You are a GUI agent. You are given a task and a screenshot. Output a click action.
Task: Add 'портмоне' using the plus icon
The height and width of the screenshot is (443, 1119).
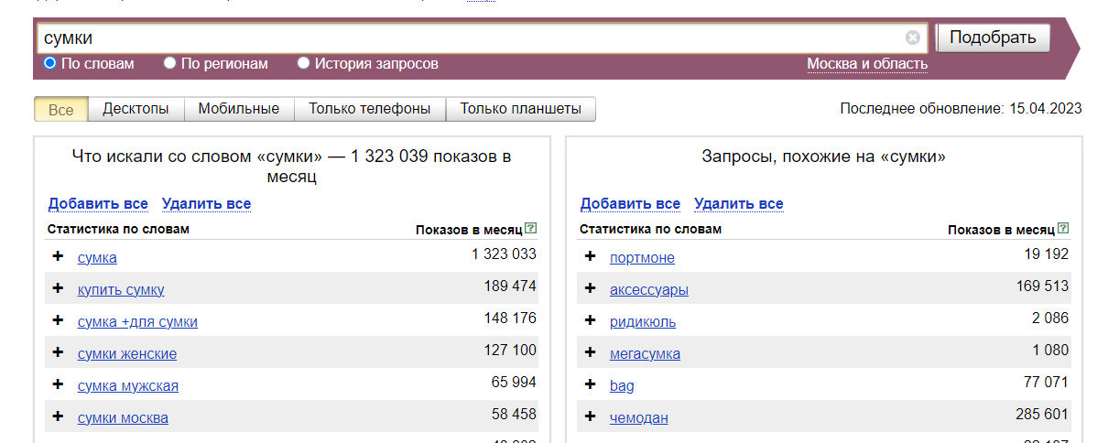(x=590, y=256)
